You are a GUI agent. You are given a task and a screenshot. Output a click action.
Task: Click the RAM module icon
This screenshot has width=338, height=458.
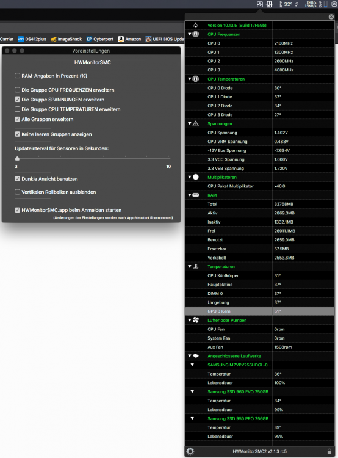pyautogui.click(x=196, y=195)
